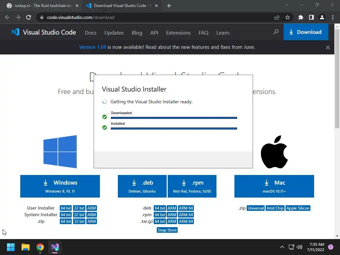Click the padlock site info icon

42,17
